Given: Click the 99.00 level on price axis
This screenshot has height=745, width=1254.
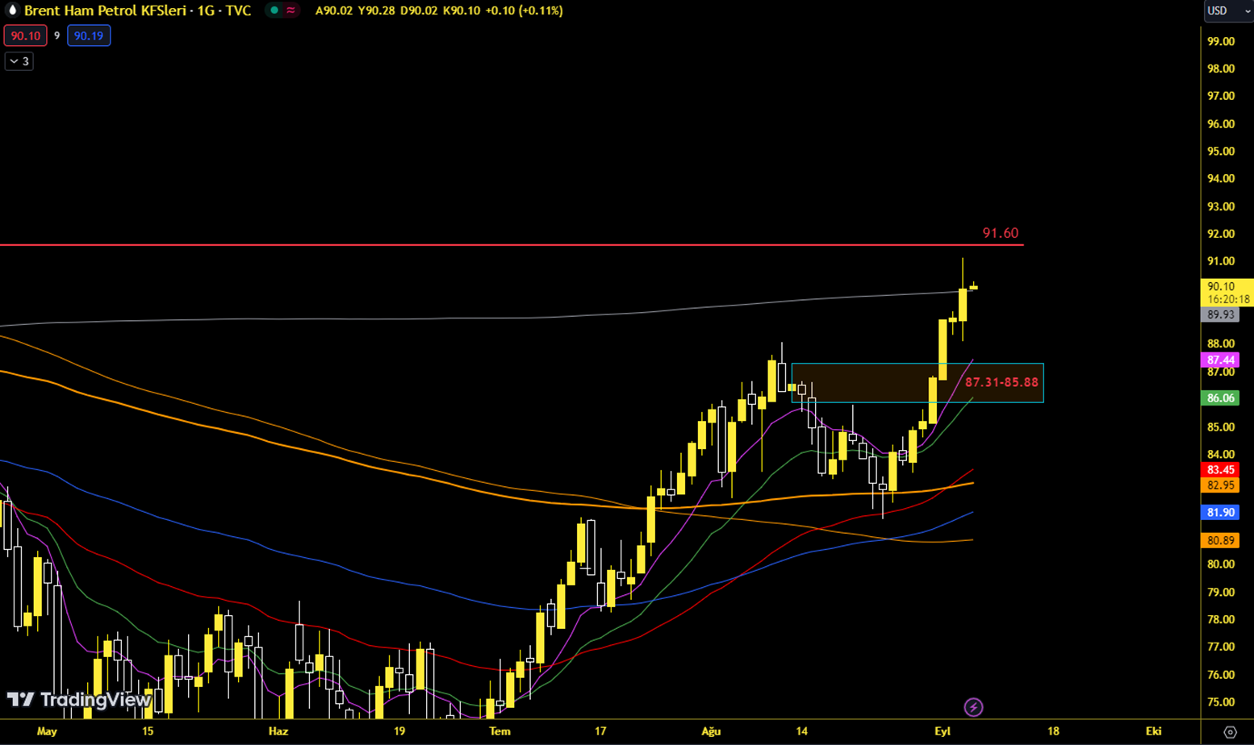Looking at the screenshot, I should click(1220, 41).
